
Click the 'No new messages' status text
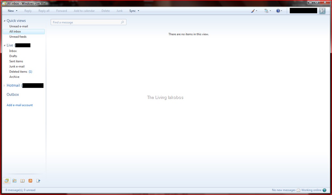[283, 190]
